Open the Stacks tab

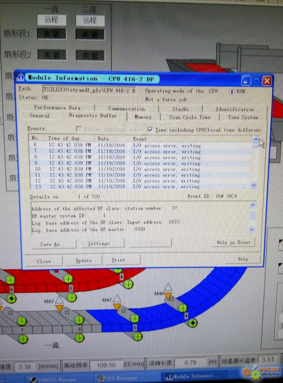[x=180, y=109]
